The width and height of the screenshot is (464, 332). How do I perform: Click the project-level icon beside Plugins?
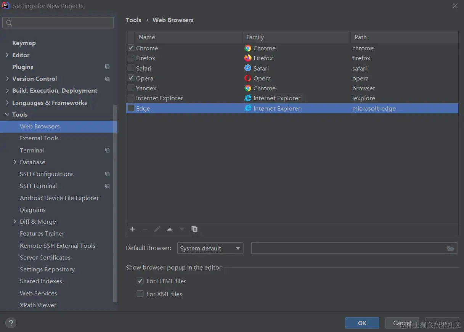pos(107,67)
